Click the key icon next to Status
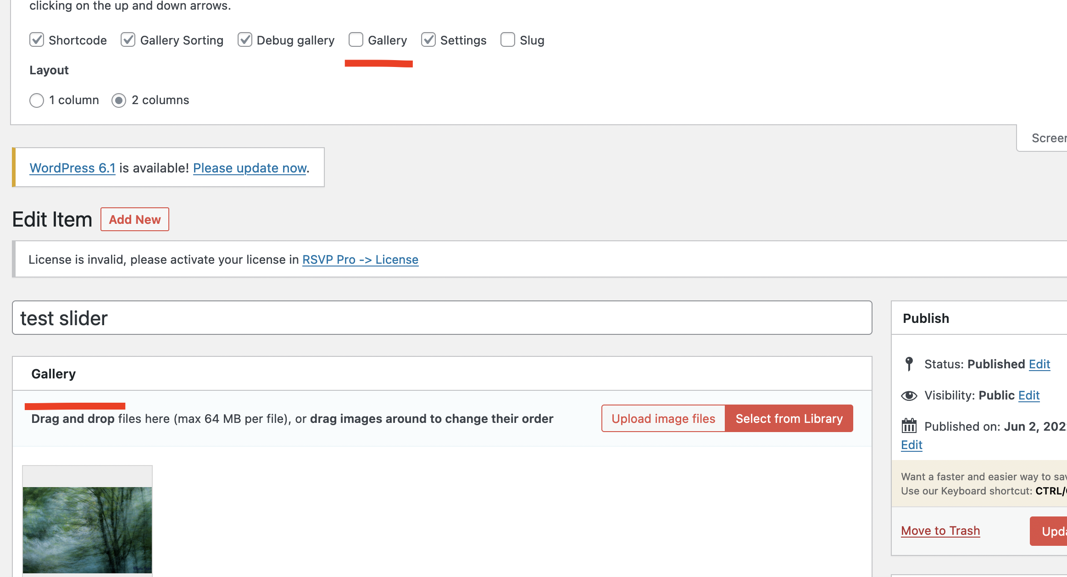Image resolution: width=1067 pixels, height=577 pixels. pyautogui.click(x=909, y=364)
